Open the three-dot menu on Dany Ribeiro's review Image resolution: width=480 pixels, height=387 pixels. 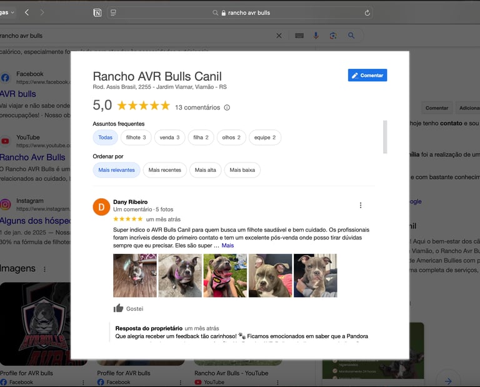[x=360, y=205]
